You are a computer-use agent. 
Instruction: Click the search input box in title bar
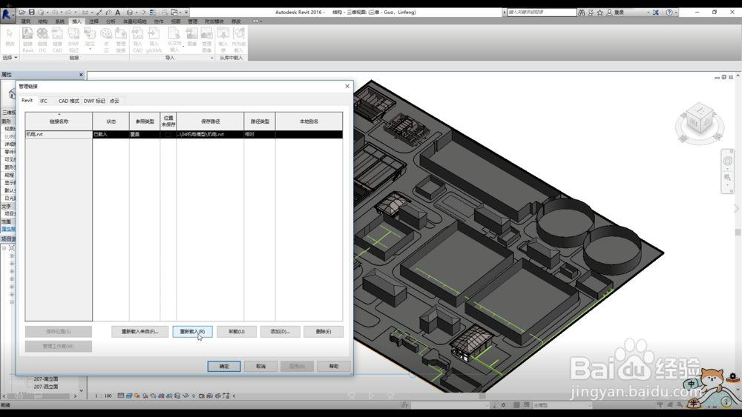pyautogui.click(x=542, y=13)
